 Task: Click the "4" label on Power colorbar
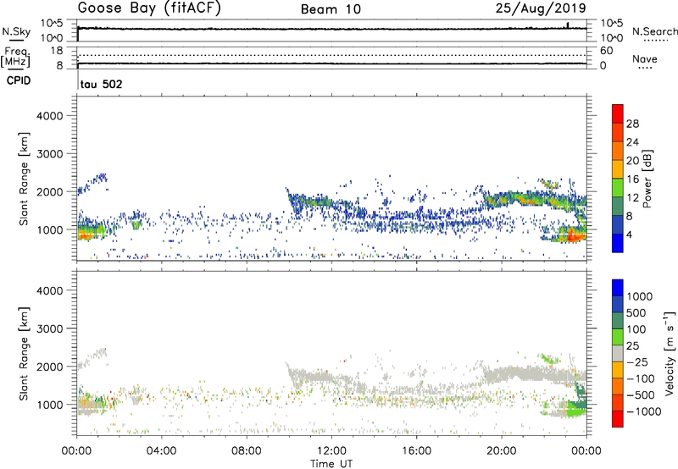630,235
